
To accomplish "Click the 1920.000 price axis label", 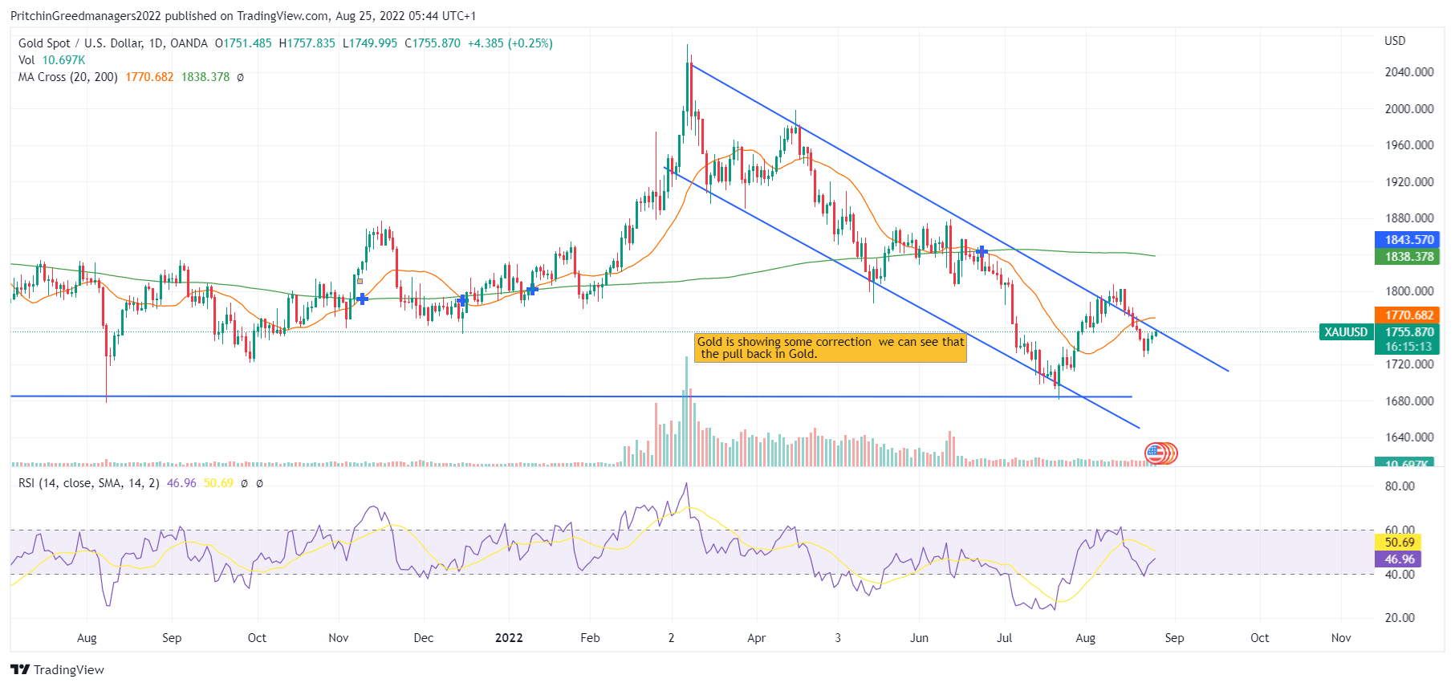I will 1409,182.
